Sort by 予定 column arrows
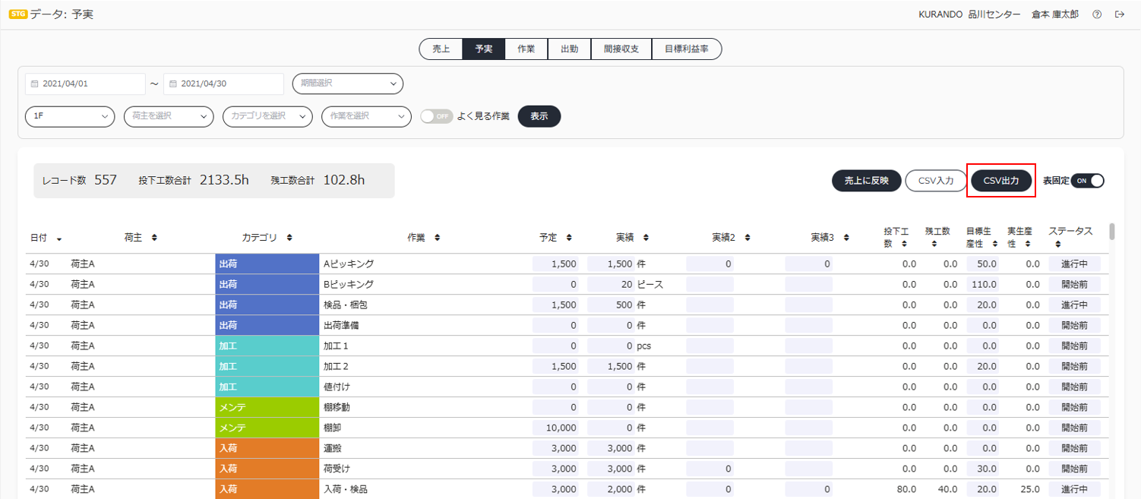 [x=569, y=238]
